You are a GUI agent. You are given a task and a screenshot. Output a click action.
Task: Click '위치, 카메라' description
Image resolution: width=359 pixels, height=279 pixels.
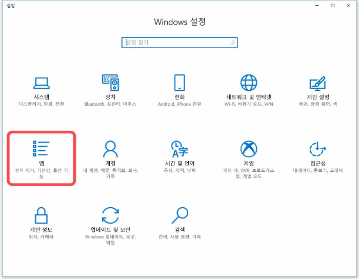tap(41, 237)
